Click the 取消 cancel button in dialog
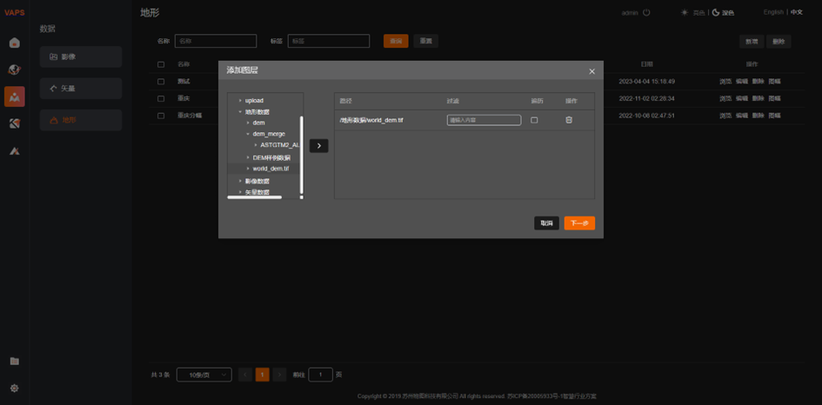Image resolution: width=822 pixels, height=405 pixels. pos(546,223)
